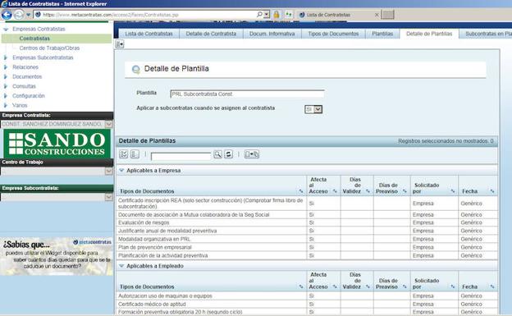The width and height of the screenshot is (512, 316).
Task: Select Contratistas in the sidebar tree
Action: (x=34, y=39)
